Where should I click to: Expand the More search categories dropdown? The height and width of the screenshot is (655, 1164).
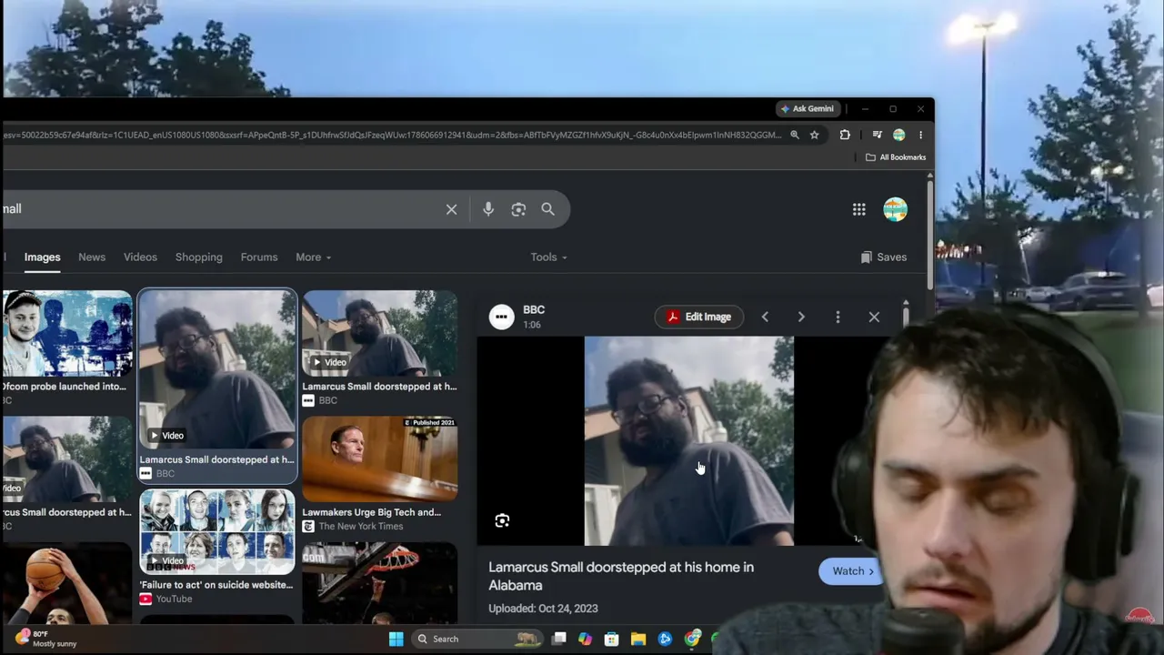tap(313, 257)
